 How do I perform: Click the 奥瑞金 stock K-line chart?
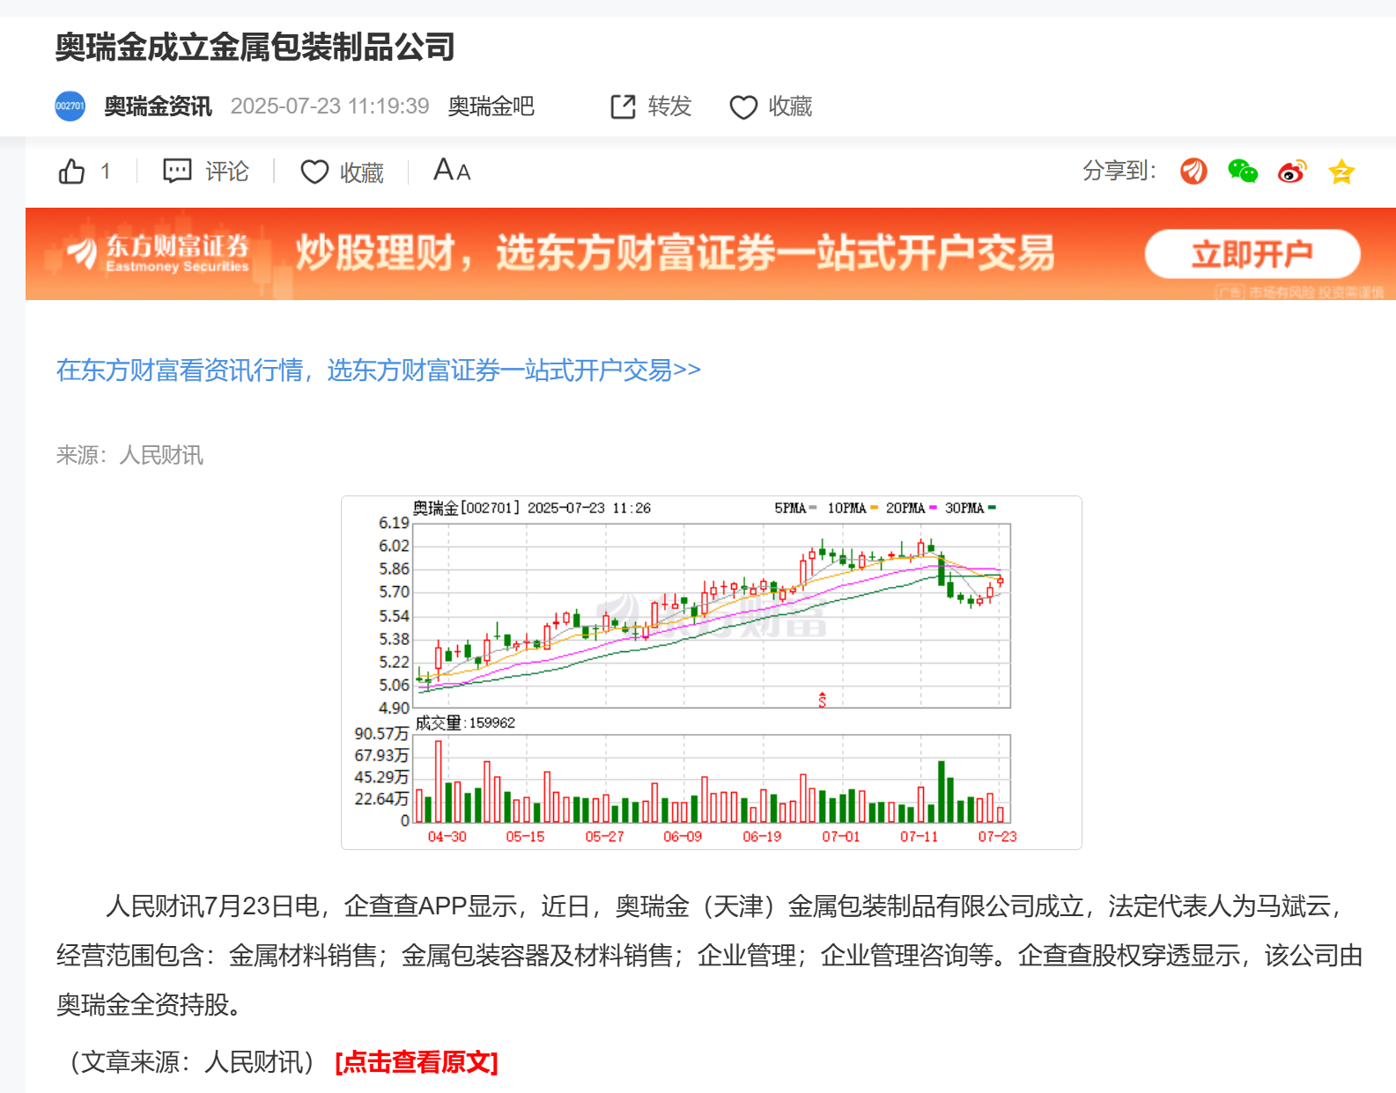point(712,615)
